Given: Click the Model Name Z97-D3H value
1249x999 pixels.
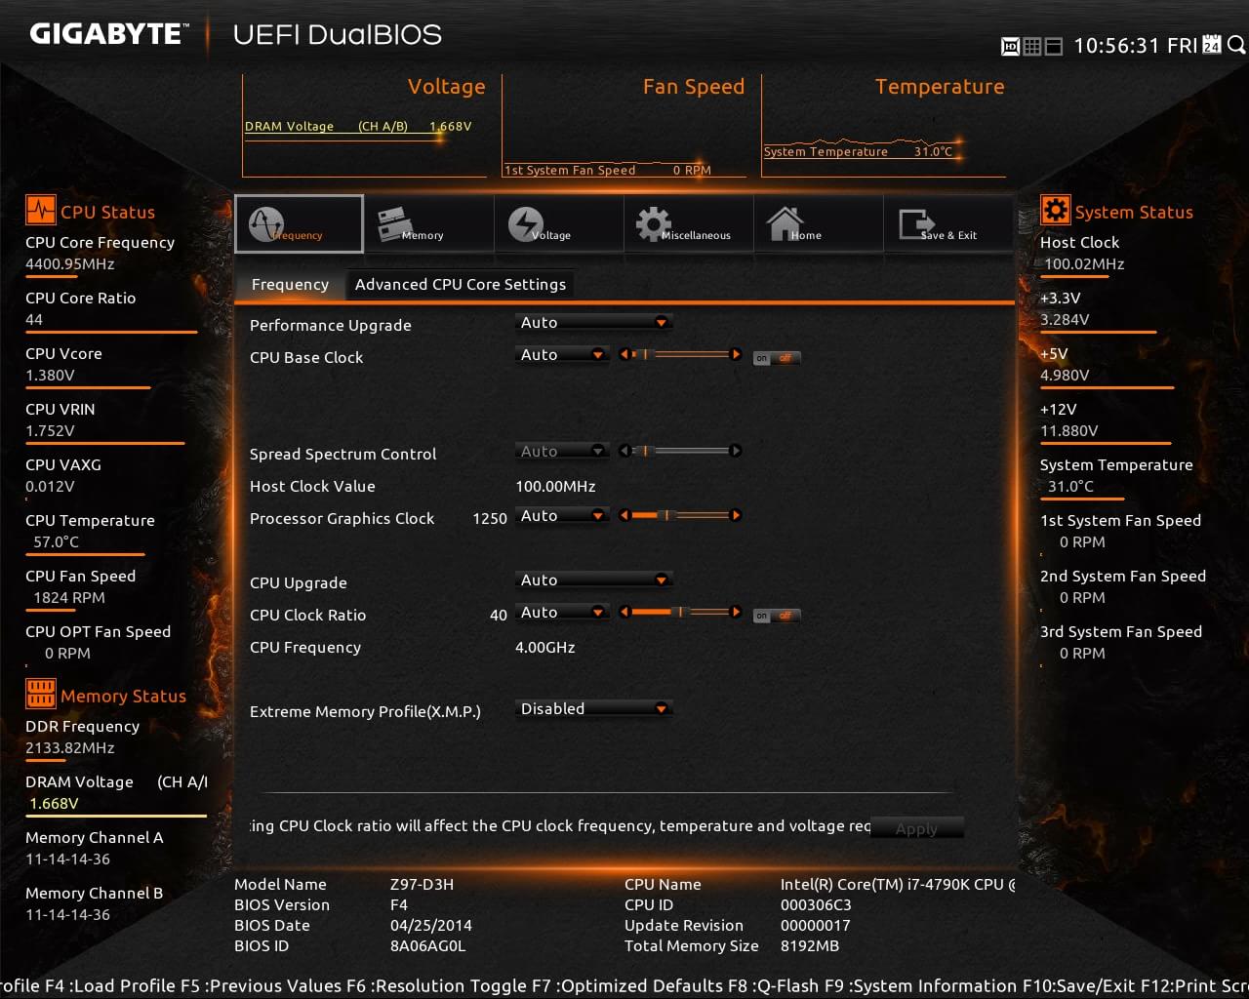Looking at the screenshot, I should tap(422, 884).
